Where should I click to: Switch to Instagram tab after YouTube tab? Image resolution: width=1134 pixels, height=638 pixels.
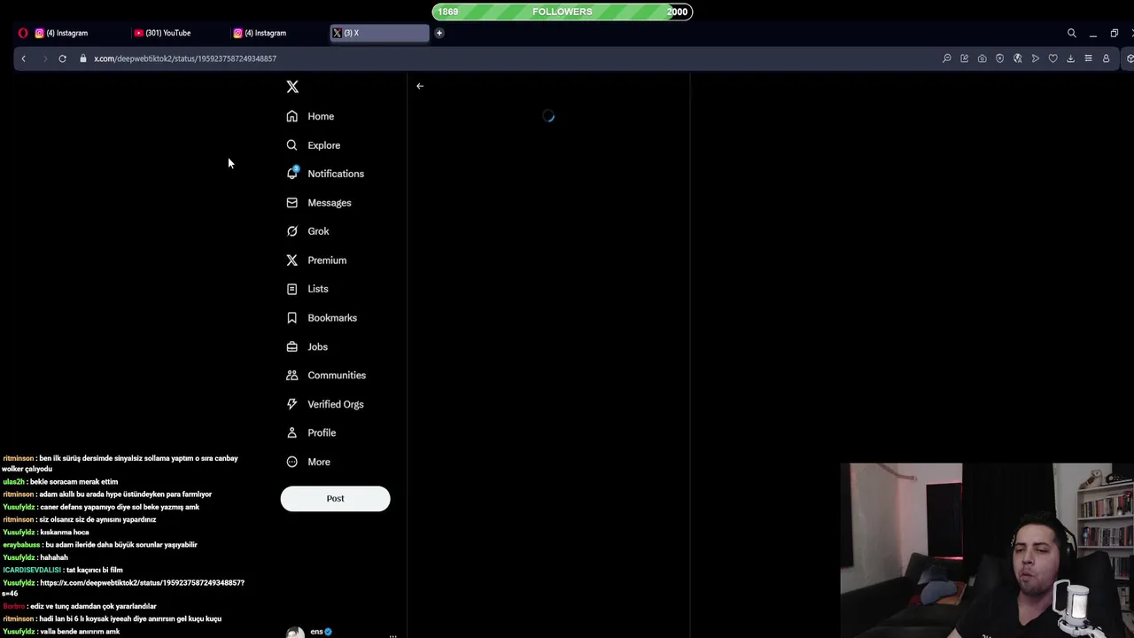[x=266, y=33]
